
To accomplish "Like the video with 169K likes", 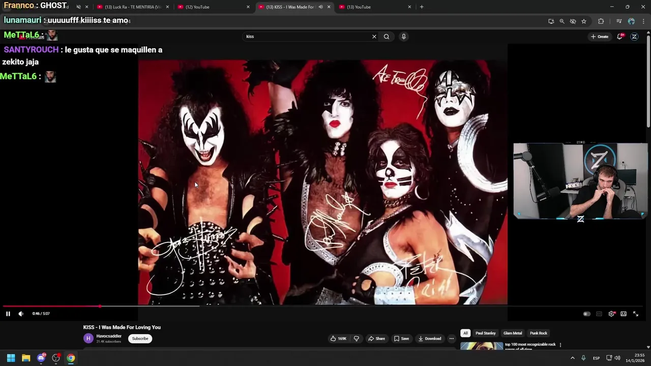I will 339,339.
